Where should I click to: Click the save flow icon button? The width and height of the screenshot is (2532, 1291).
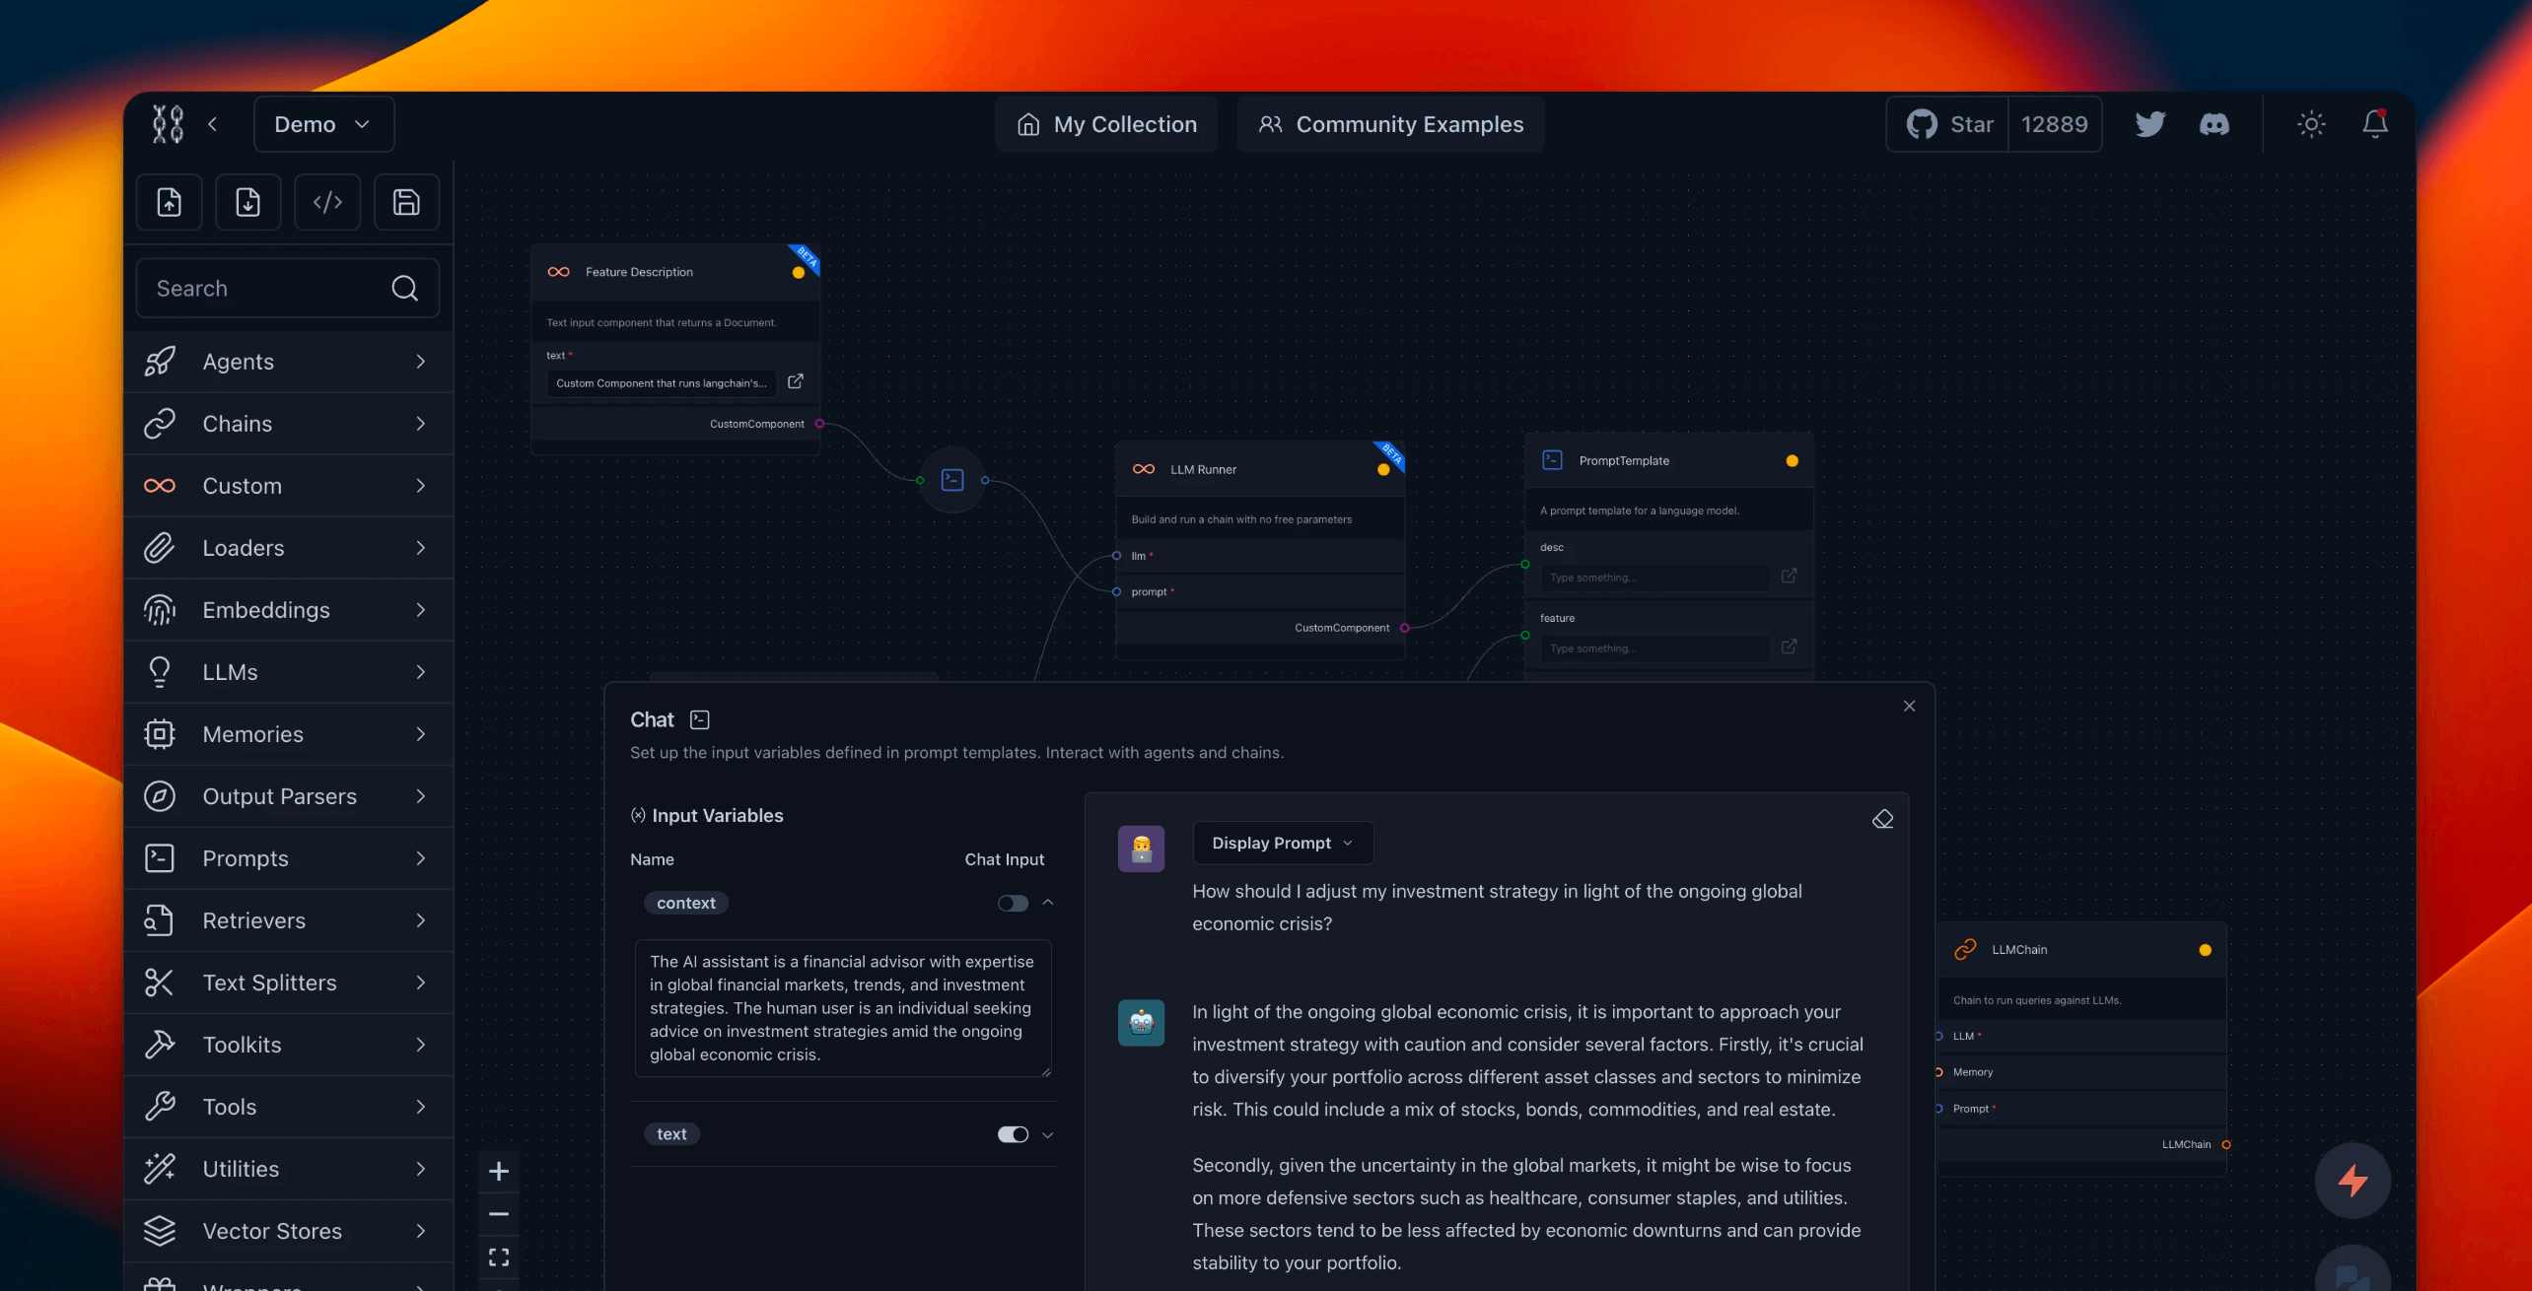click(x=406, y=203)
